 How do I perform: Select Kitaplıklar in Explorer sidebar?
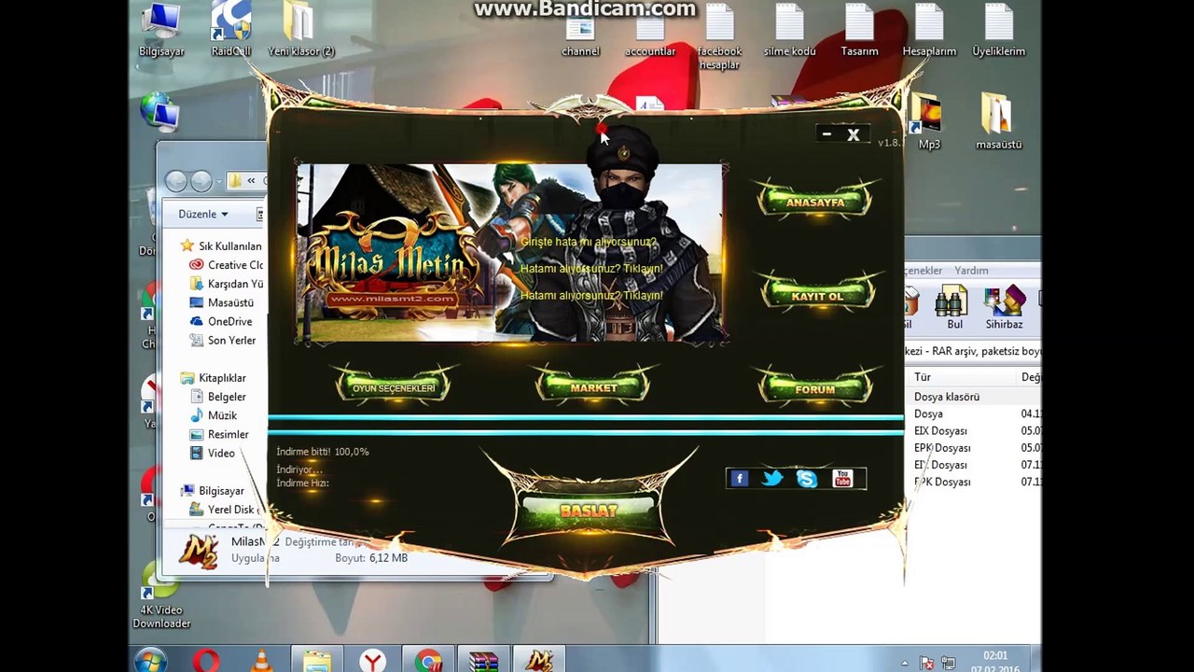[x=213, y=378]
